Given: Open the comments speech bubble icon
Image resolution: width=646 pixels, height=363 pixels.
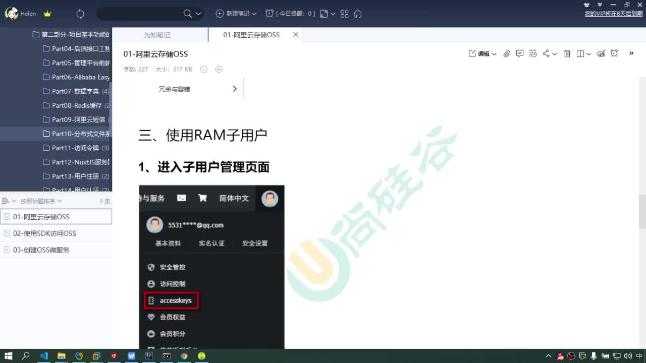Looking at the screenshot, I should (520, 53).
